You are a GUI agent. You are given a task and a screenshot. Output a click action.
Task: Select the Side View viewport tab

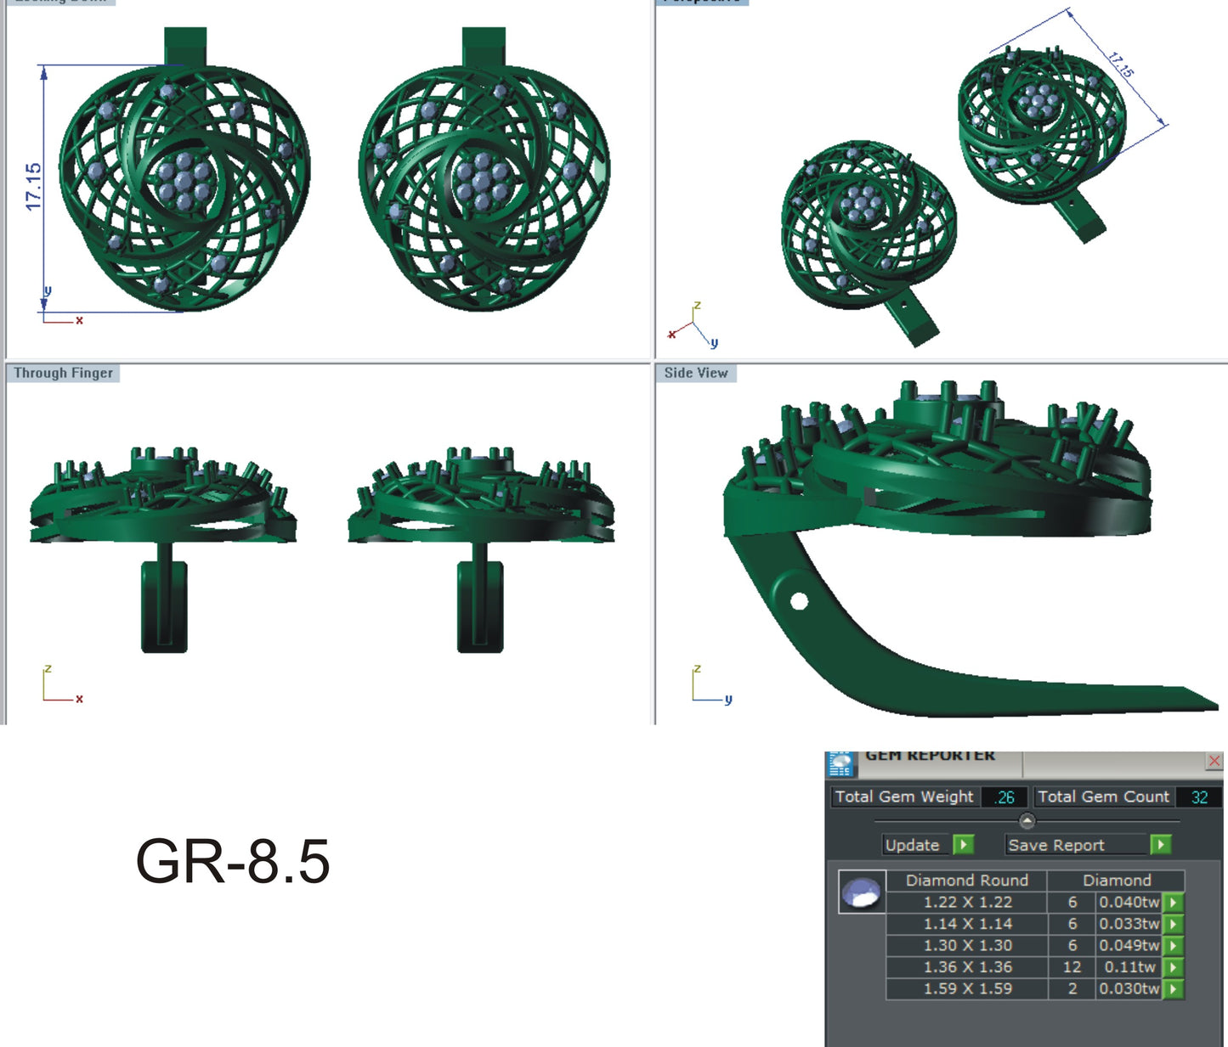pyautogui.click(x=696, y=373)
